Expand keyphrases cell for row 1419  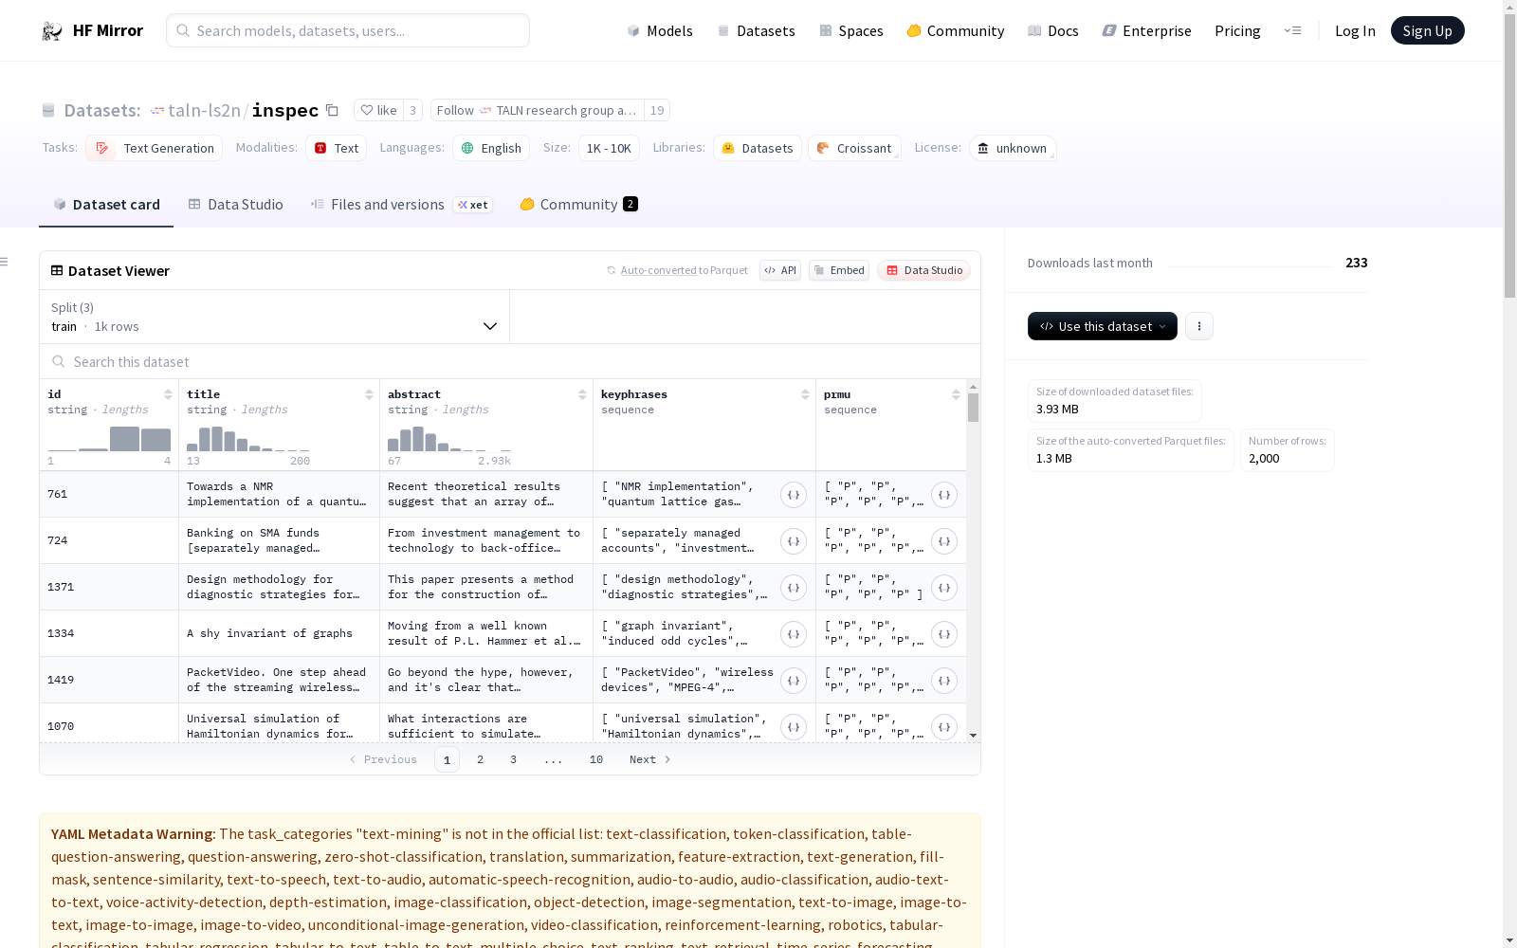tap(794, 681)
